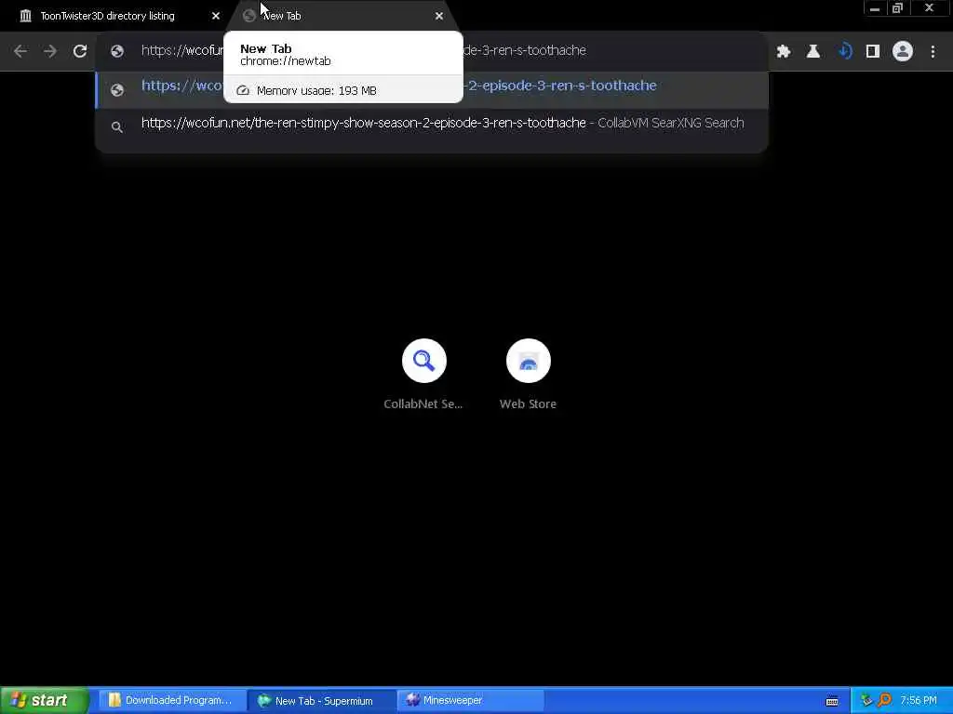Restore down the browser window
Screen dimensions: 953x714
pyautogui.click(x=897, y=7)
